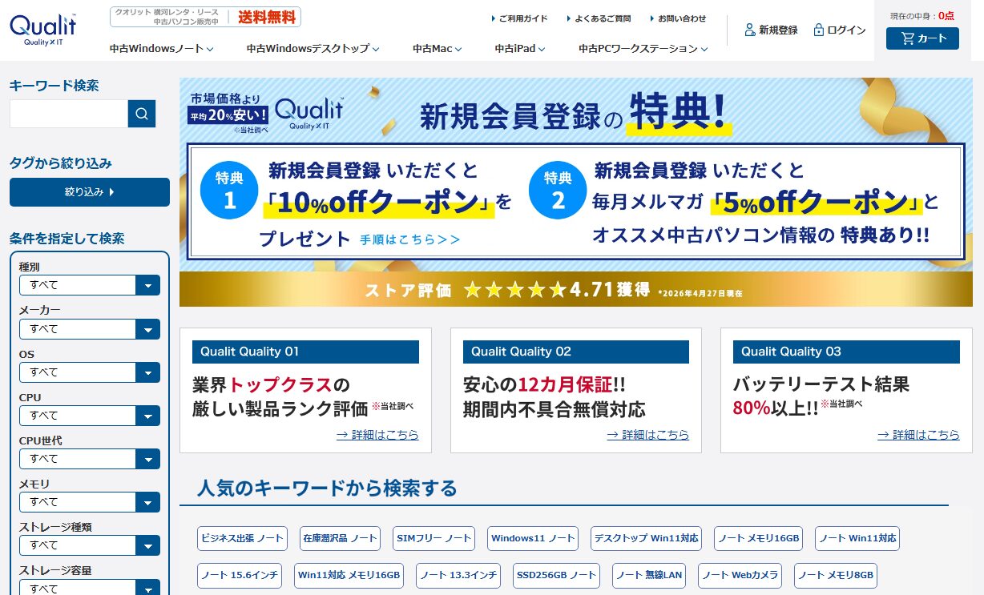
Task: Click the Qualit Quality 03 card heading
Action: pyautogui.click(x=846, y=352)
